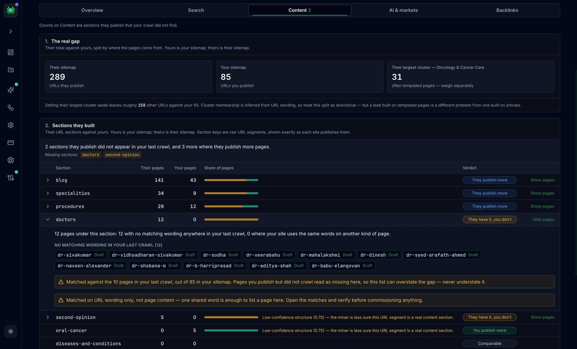
Task: Click second-opinion's They have it, you don't badge
Action: tap(490, 317)
